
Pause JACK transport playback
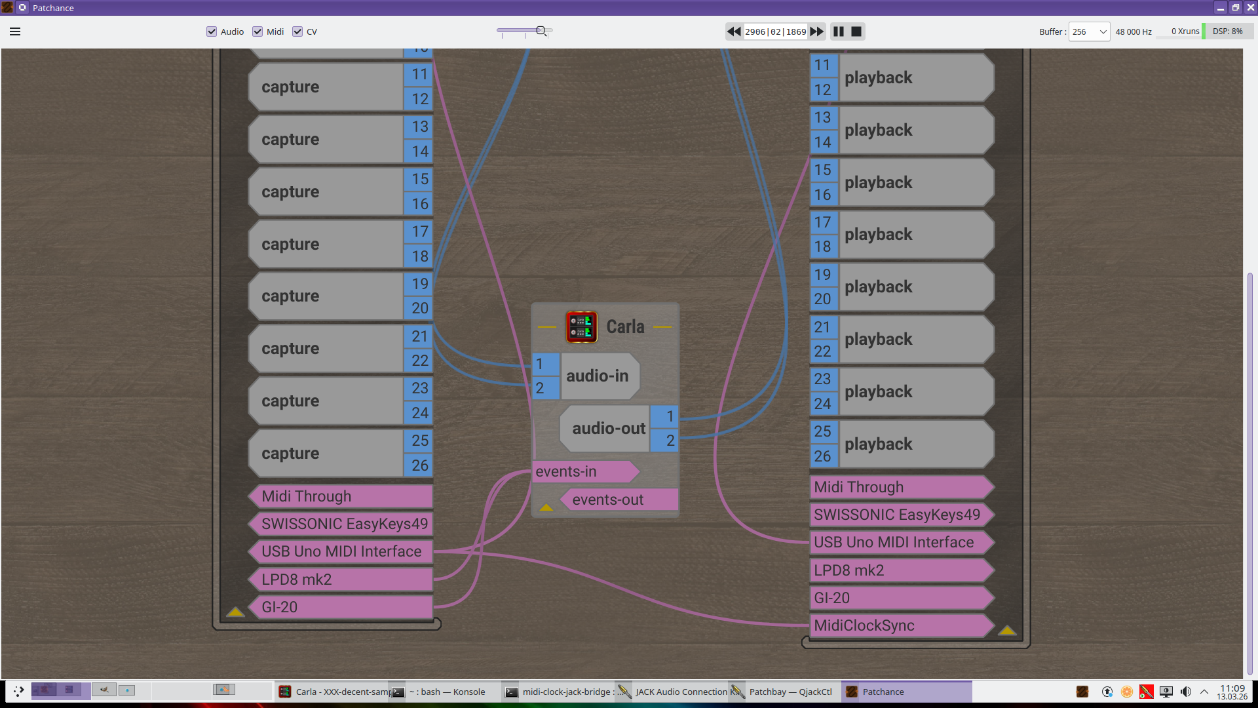839,31
